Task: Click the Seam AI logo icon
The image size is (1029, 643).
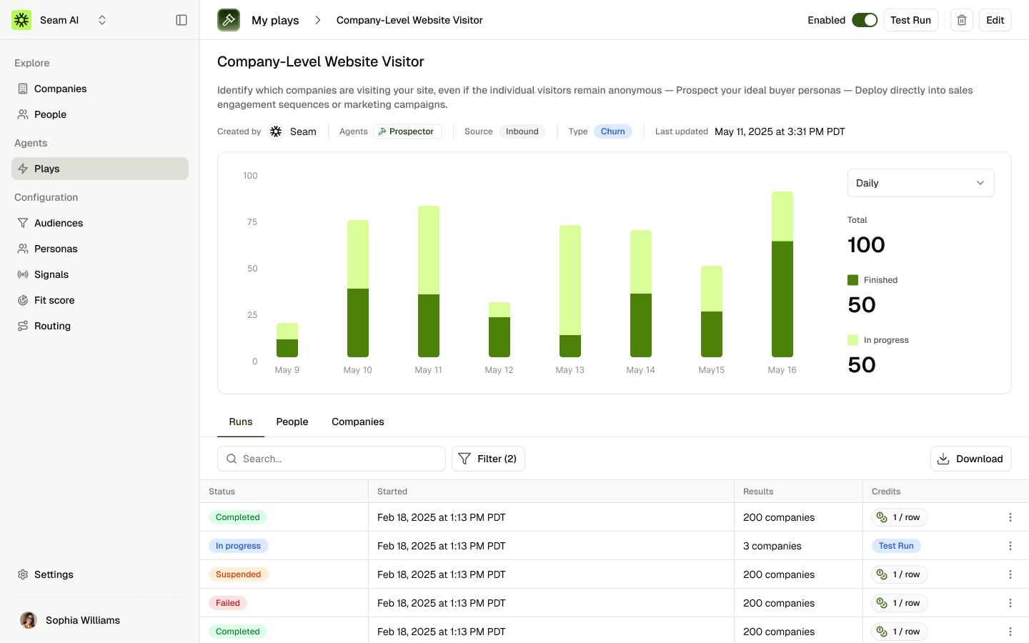Action: 21,20
